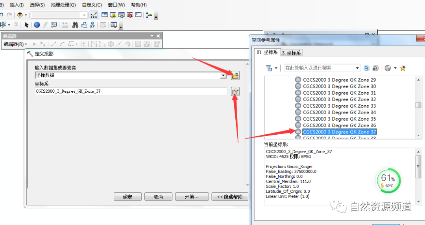Browse for the input dataset folder icon

tap(235, 76)
